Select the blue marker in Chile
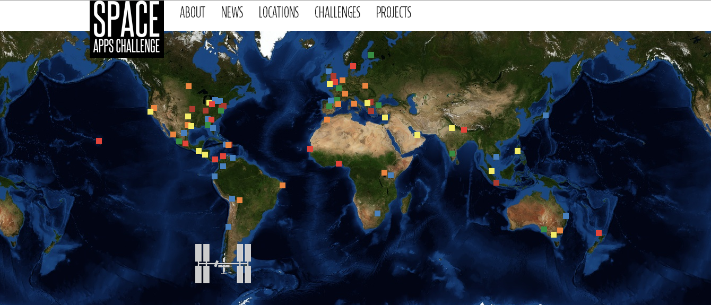The height and width of the screenshot is (305, 711). [x=228, y=226]
